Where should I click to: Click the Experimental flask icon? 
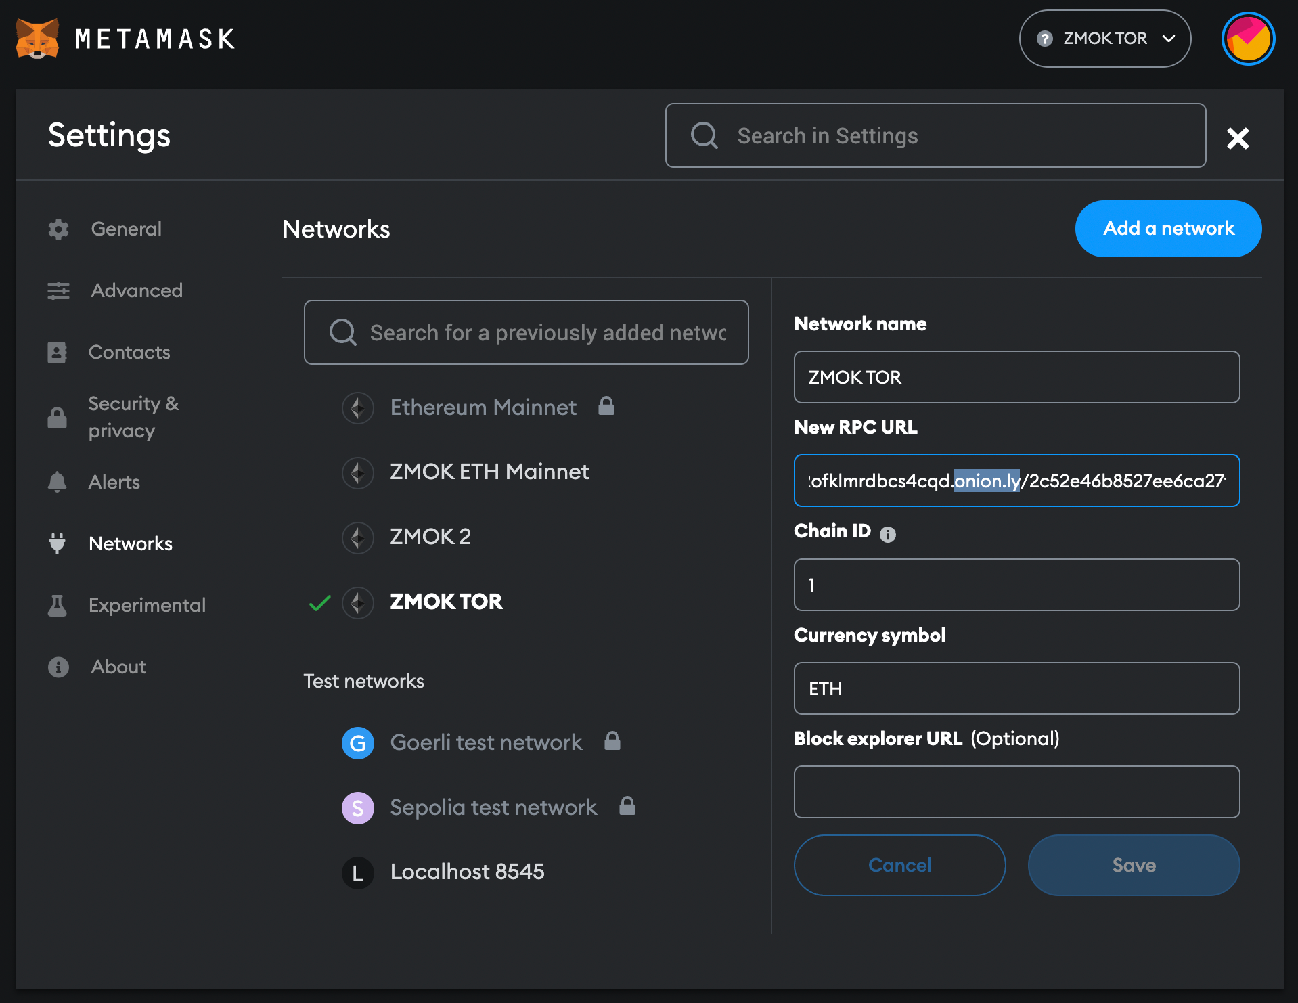point(57,605)
